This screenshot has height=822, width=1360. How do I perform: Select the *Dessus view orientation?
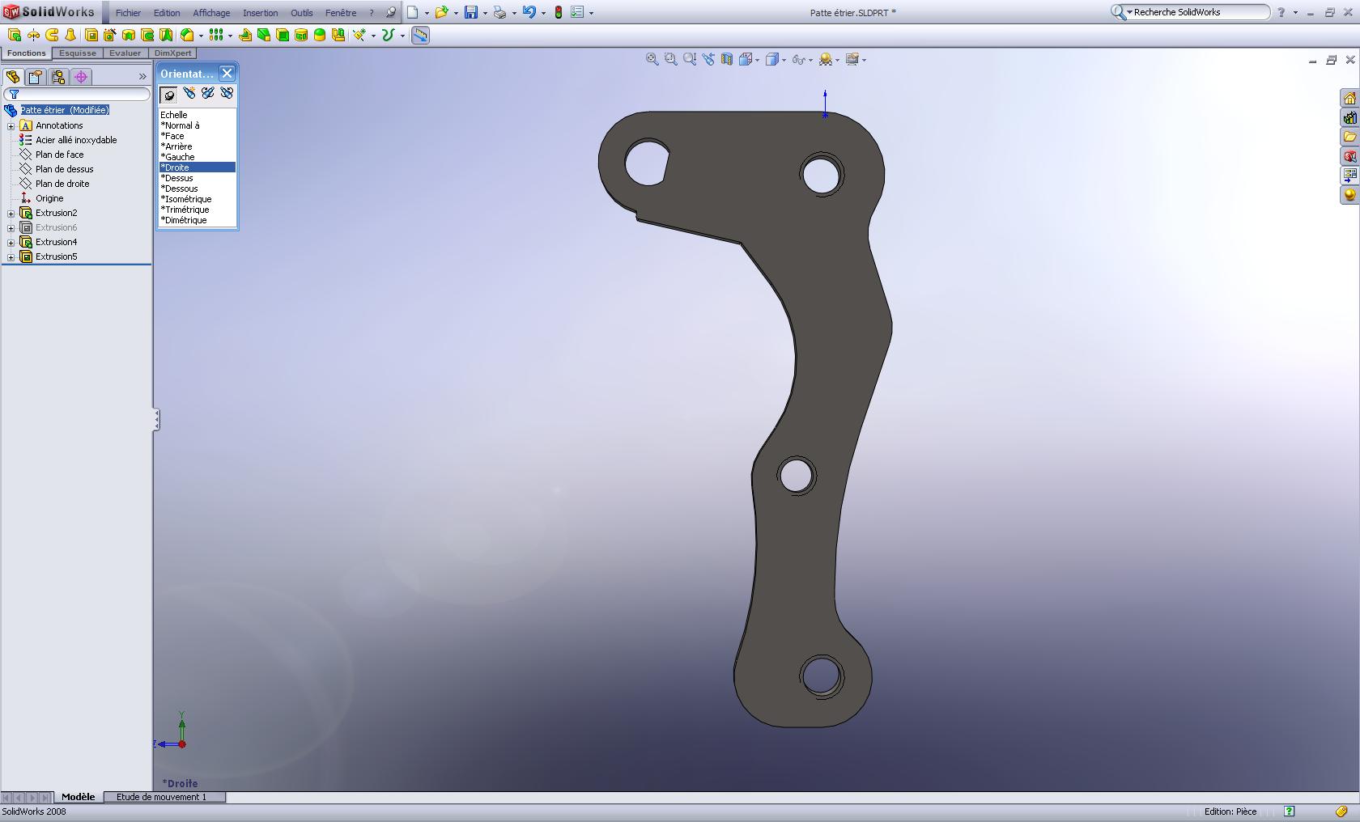click(x=176, y=178)
